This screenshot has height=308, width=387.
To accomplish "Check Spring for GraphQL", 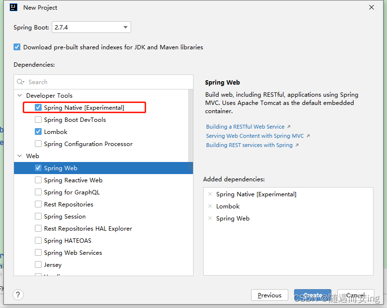I will (38, 192).
